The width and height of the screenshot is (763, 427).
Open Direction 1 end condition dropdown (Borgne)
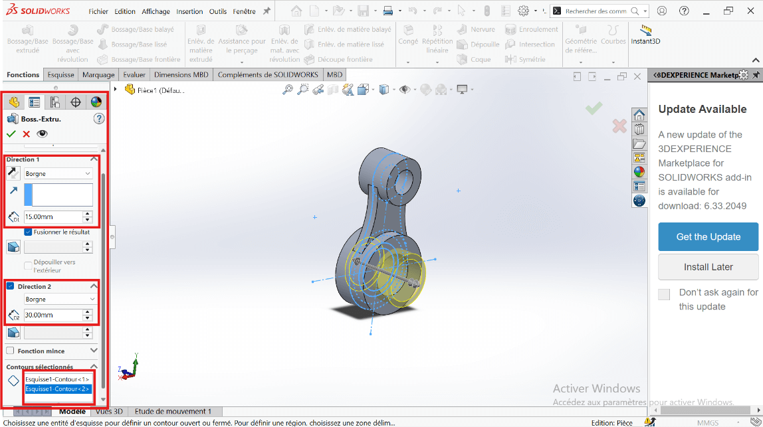click(58, 173)
